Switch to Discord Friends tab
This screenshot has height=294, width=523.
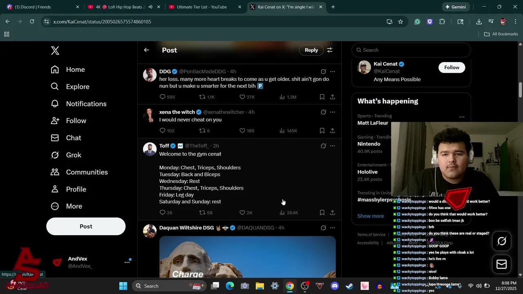(x=42, y=7)
